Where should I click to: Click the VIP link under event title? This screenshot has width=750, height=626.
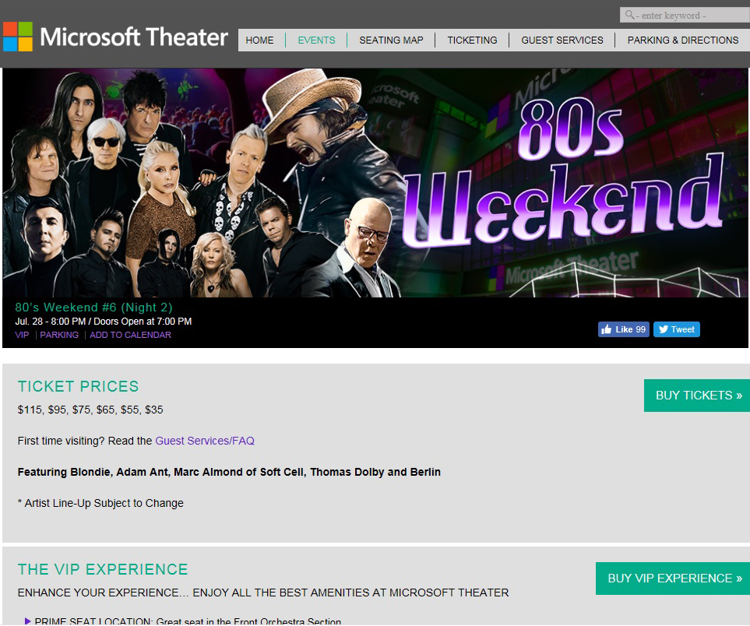[x=22, y=335]
